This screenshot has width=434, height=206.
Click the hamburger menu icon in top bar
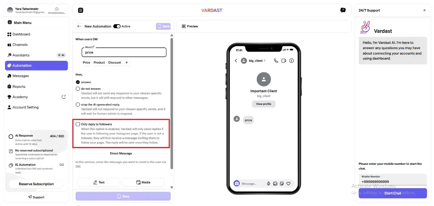pyautogui.click(x=81, y=10)
